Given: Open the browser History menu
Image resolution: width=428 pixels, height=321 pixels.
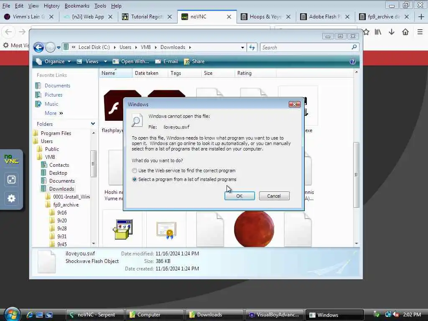Looking at the screenshot, I should point(51,6).
